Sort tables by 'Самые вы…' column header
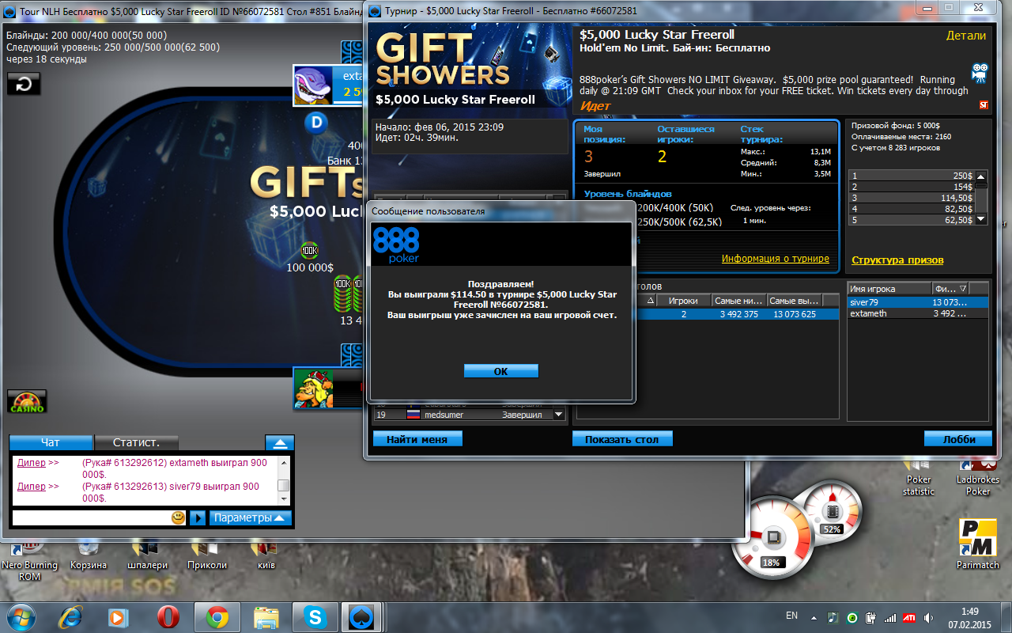Viewport: 1012px width, 633px height. point(794,301)
